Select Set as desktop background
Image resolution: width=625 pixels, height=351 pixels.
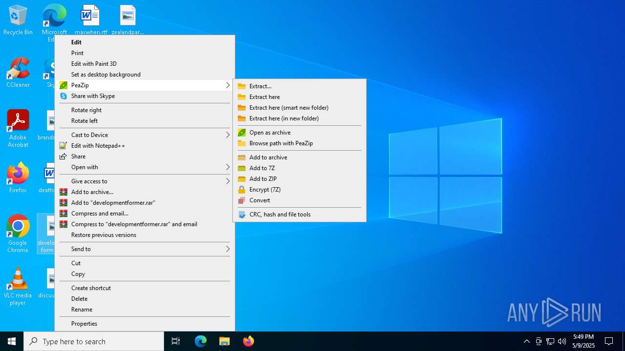[x=145, y=75]
